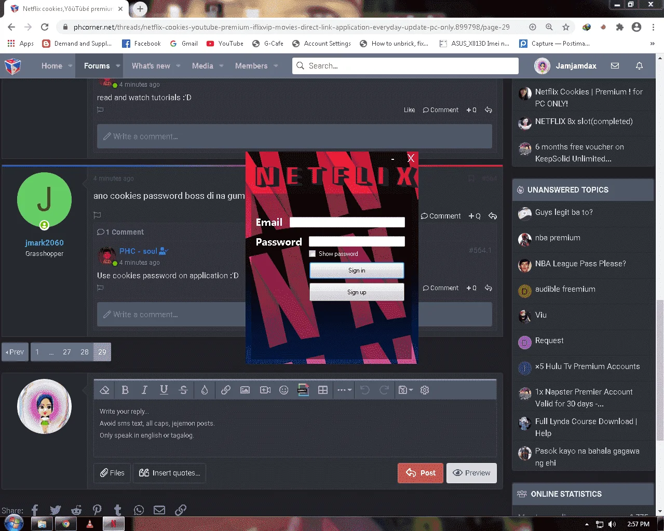Click Jamjamdax account menu
664x531 pixels.
tap(565, 66)
